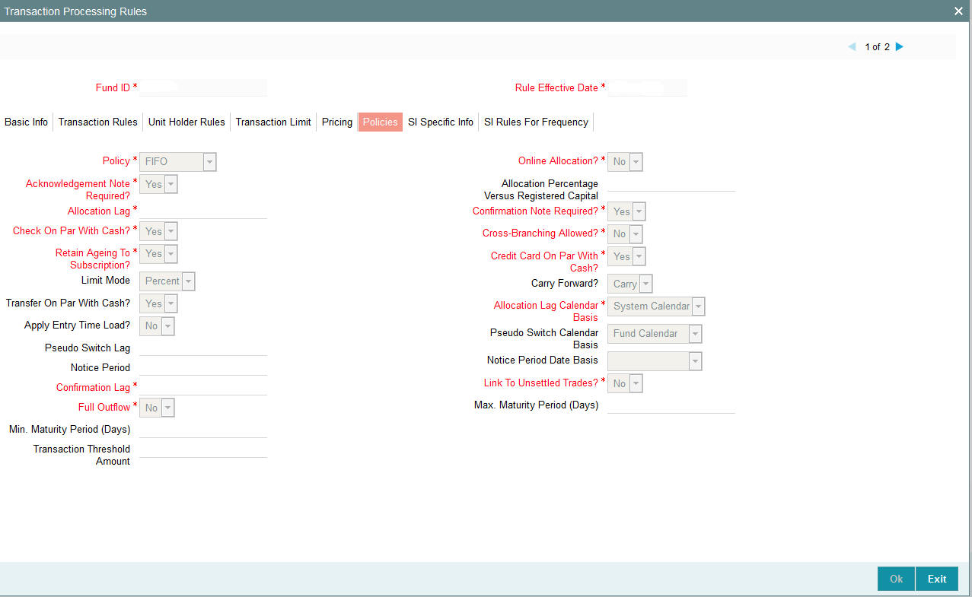The height and width of the screenshot is (597, 972).
Task: Toggle Online Allocation to Yes
Action: click(x=635, y=161)
